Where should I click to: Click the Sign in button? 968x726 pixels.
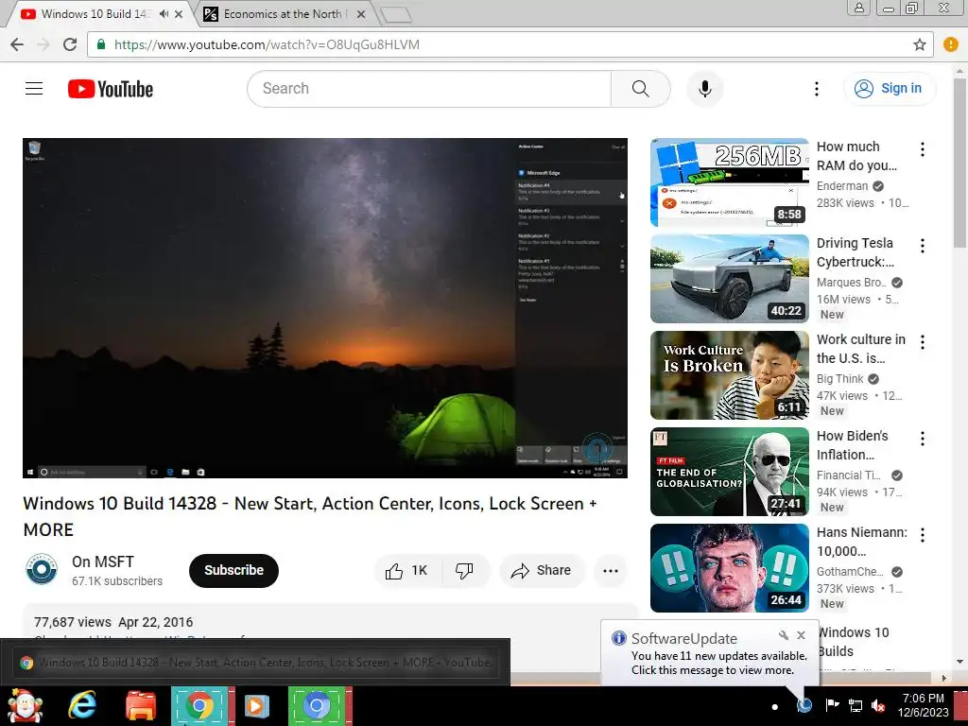(x=889, y=88)
